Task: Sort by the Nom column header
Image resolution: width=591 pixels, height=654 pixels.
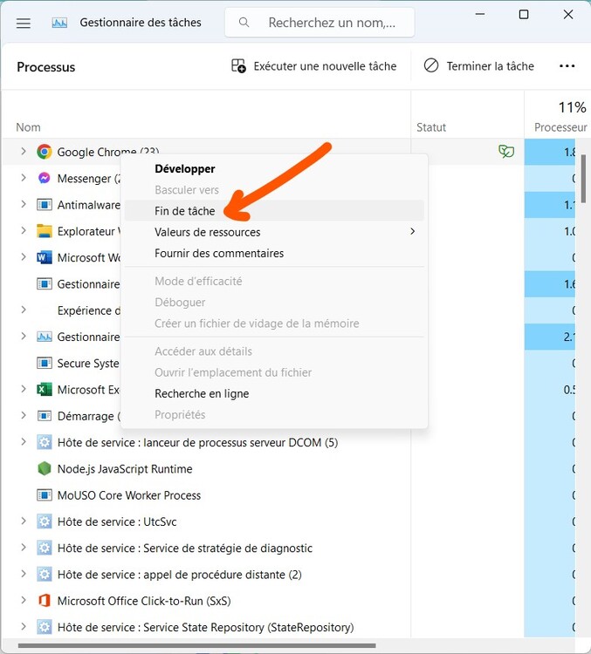Action: [28, 127]
